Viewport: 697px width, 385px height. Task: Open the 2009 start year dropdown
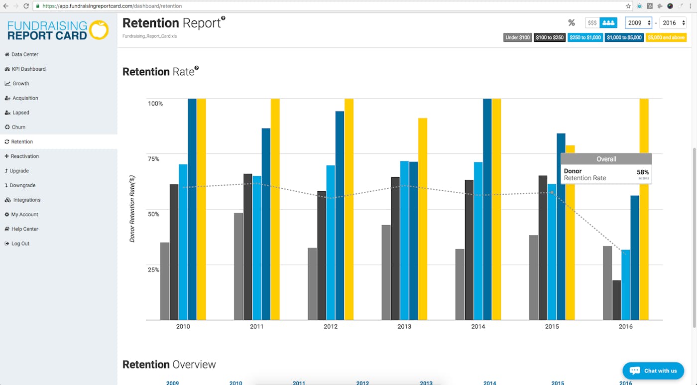(638, 23)
